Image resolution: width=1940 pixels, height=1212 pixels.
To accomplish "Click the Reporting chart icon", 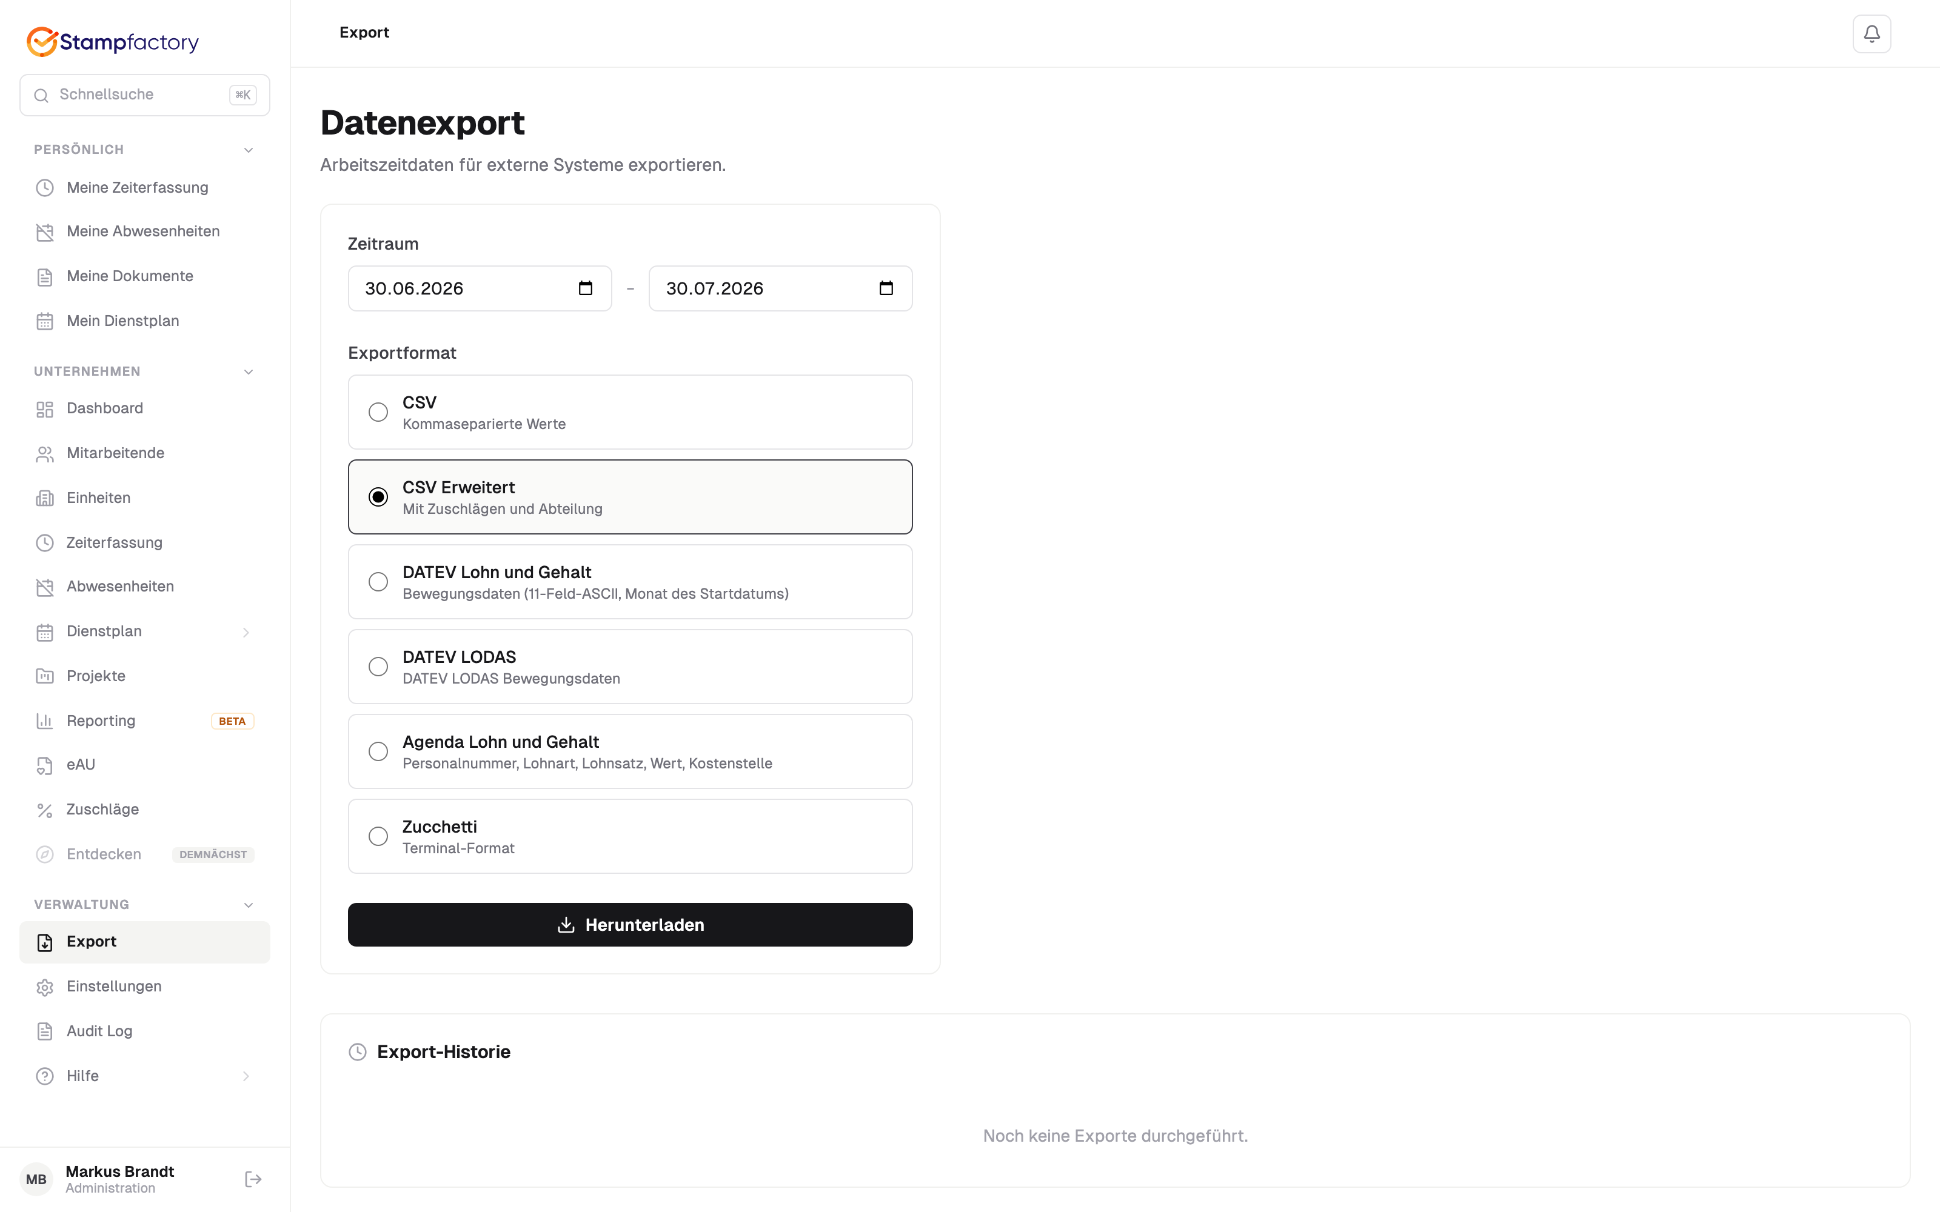I will click(45, 721).
